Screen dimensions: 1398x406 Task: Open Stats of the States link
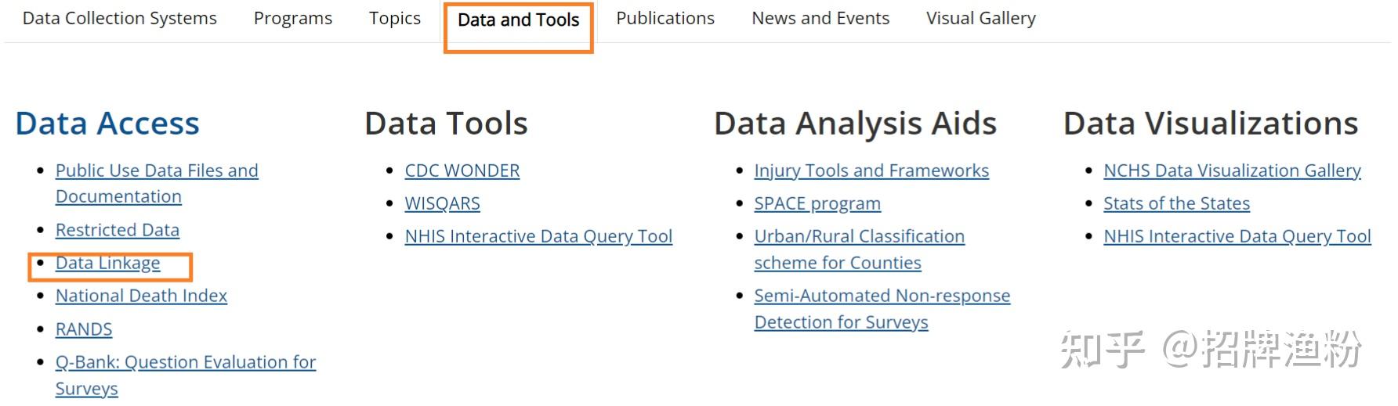coord(1175,203)
